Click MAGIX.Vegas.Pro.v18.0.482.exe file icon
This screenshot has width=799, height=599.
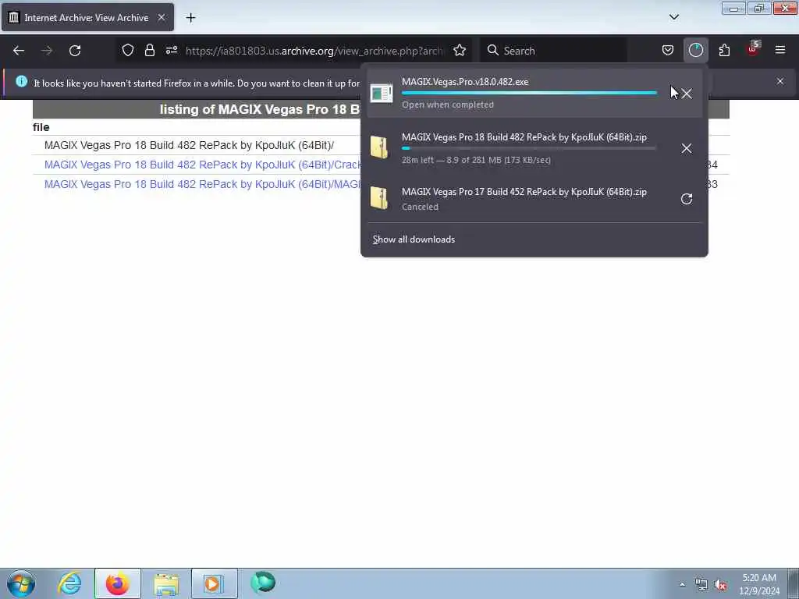coord(381,94)
